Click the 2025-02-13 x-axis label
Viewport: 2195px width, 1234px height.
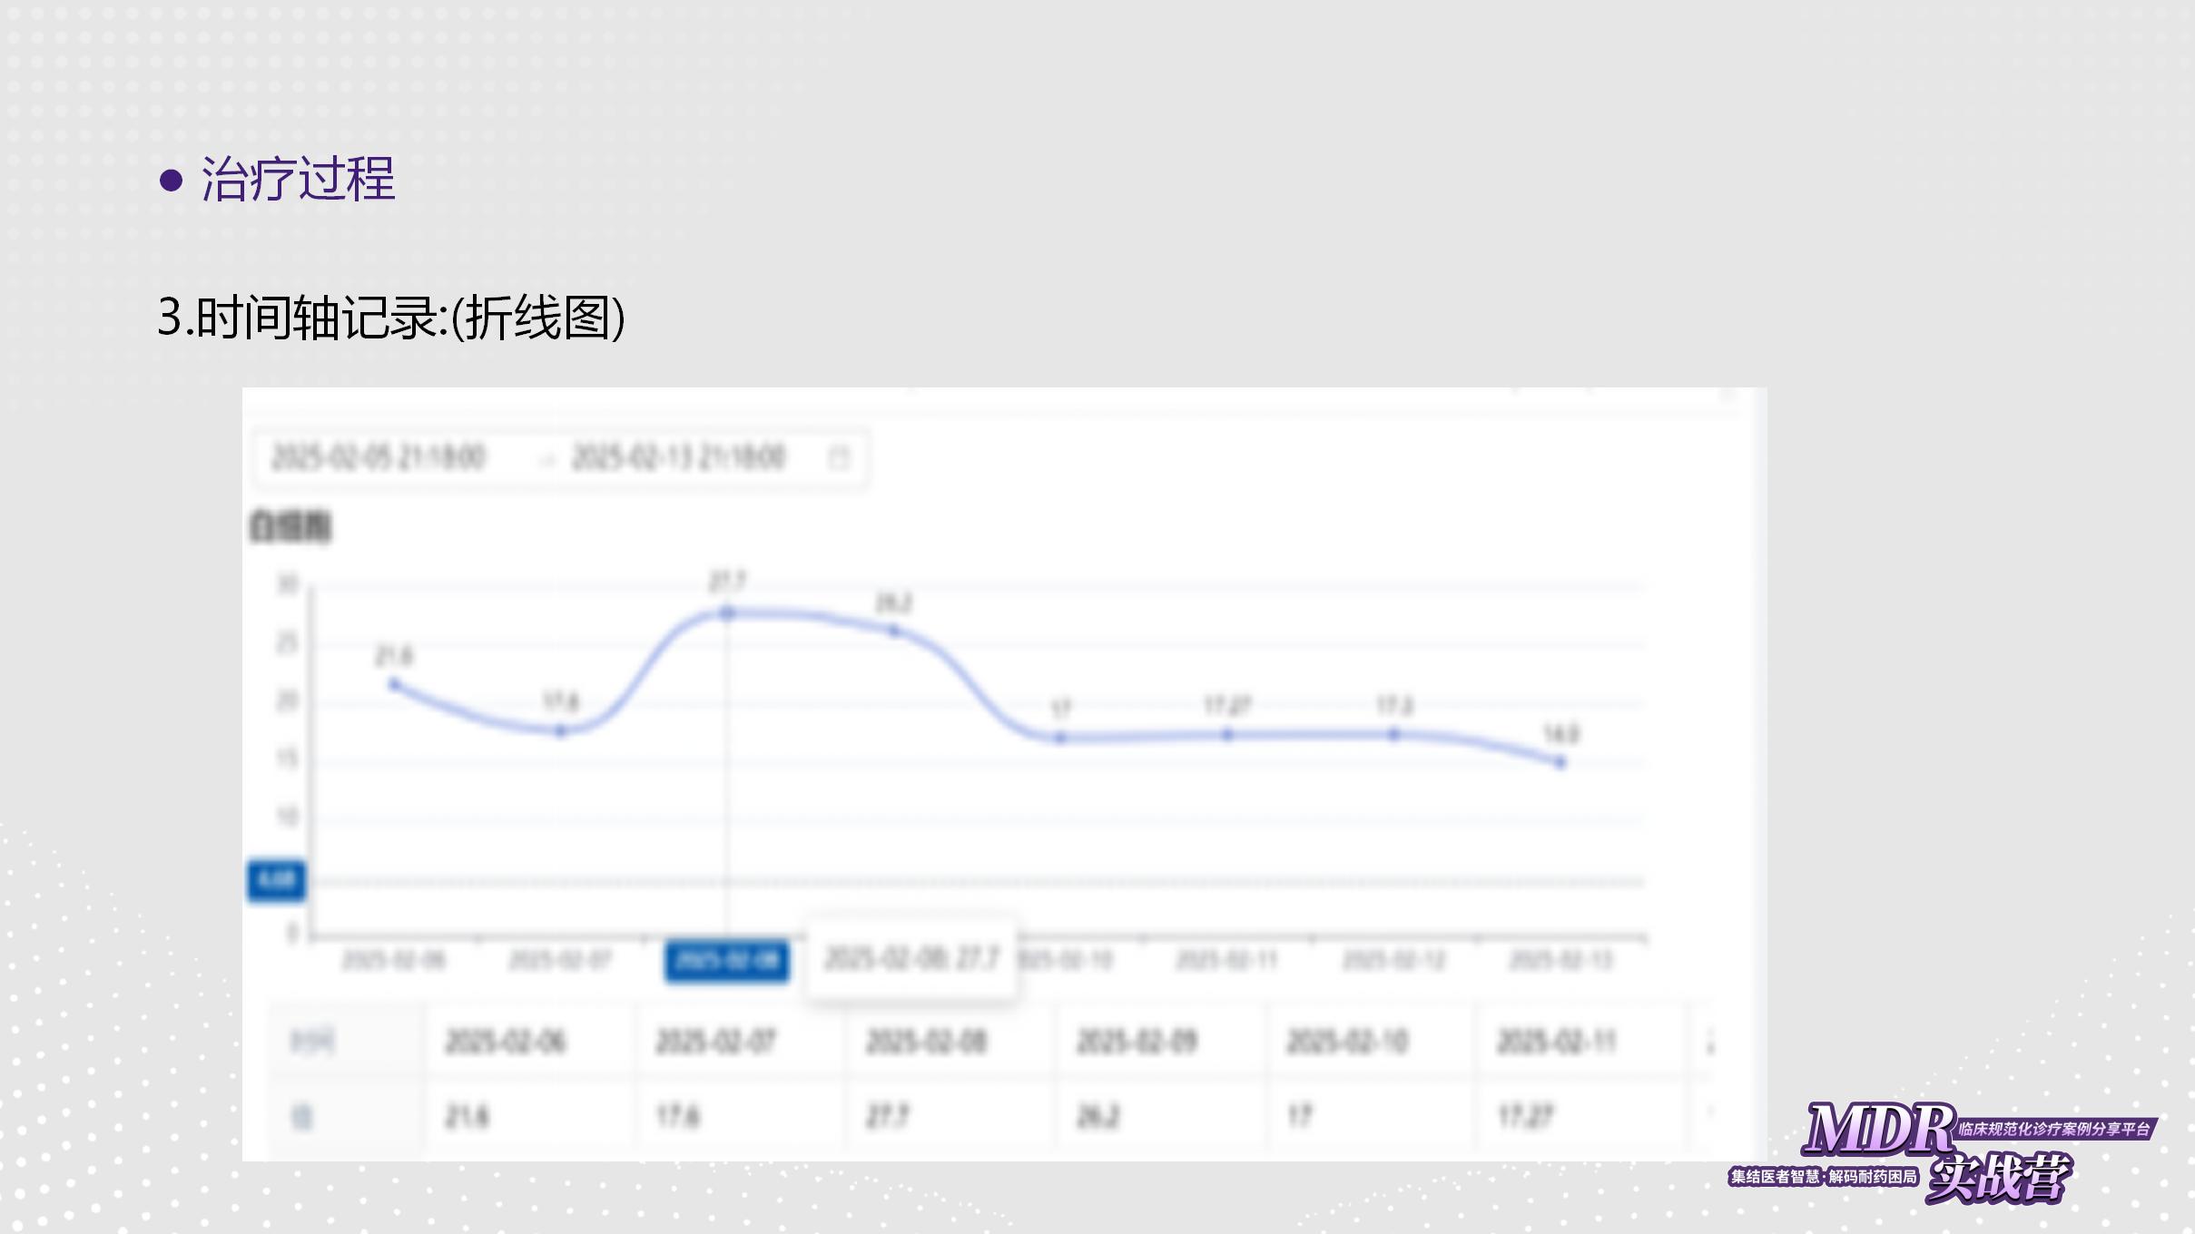click(1560, 960)
